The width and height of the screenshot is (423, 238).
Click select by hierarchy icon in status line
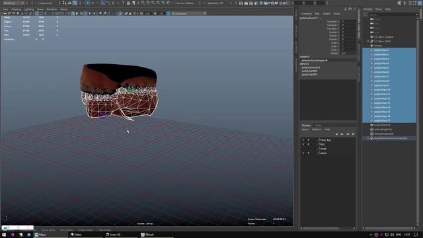tap(64, 3)
